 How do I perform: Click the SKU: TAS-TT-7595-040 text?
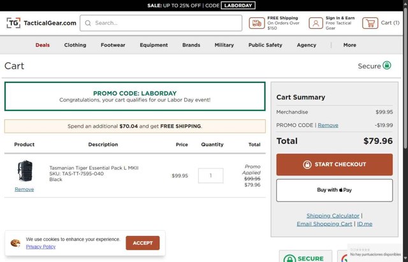click(x=76, y=173)
